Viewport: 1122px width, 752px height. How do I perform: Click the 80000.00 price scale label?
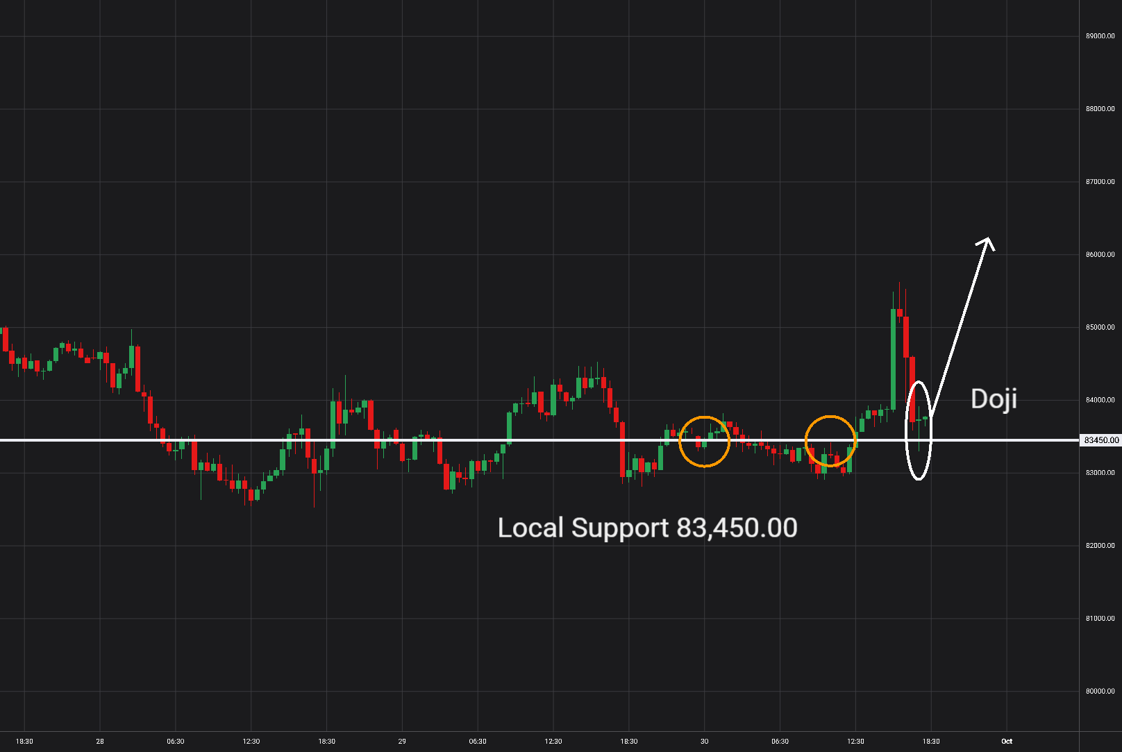pos(1100,691)
